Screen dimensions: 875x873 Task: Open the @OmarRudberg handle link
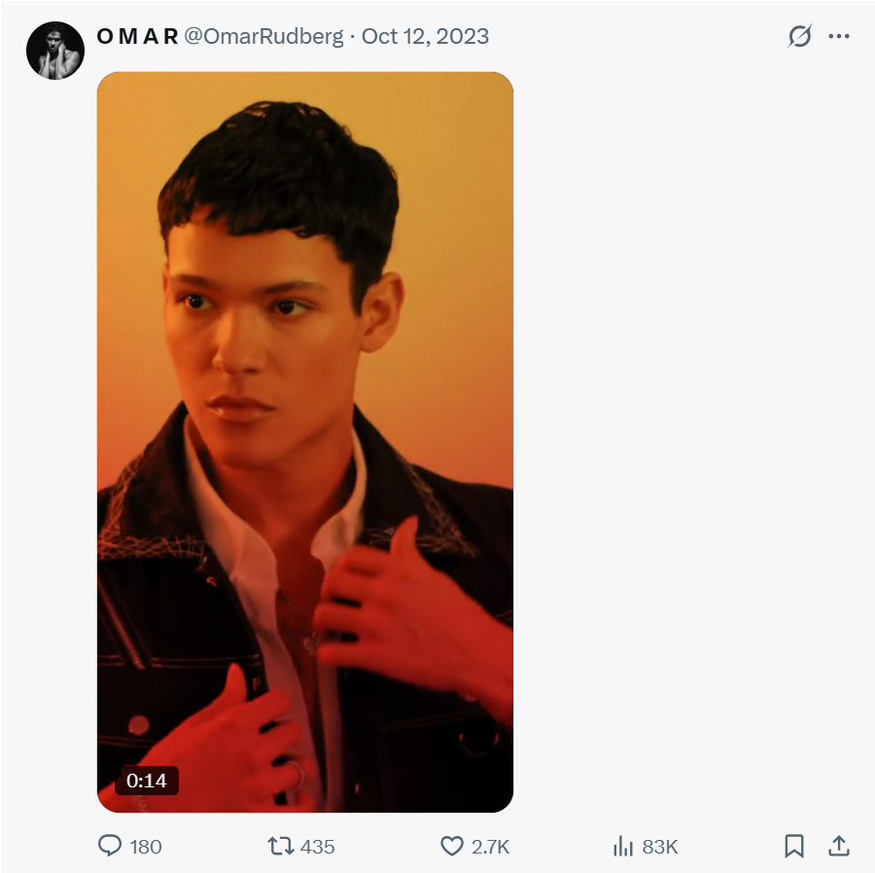click(x=263, y=37)
